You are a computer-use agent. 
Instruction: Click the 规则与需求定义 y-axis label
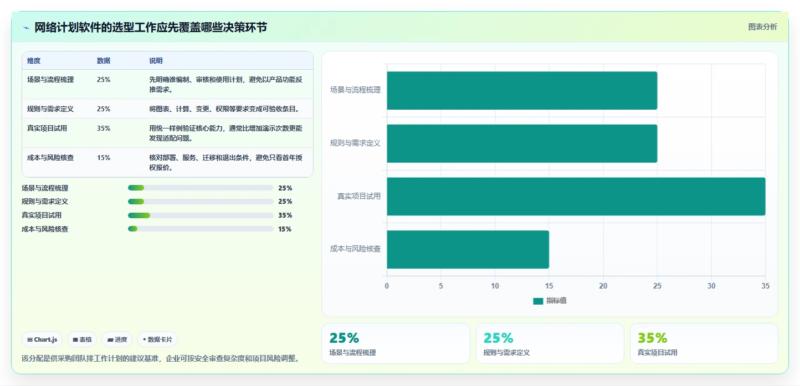click(355, 143)
